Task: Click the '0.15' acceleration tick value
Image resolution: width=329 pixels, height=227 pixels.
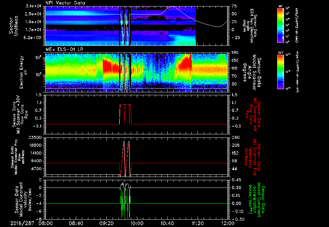Action: click(236, 196)
